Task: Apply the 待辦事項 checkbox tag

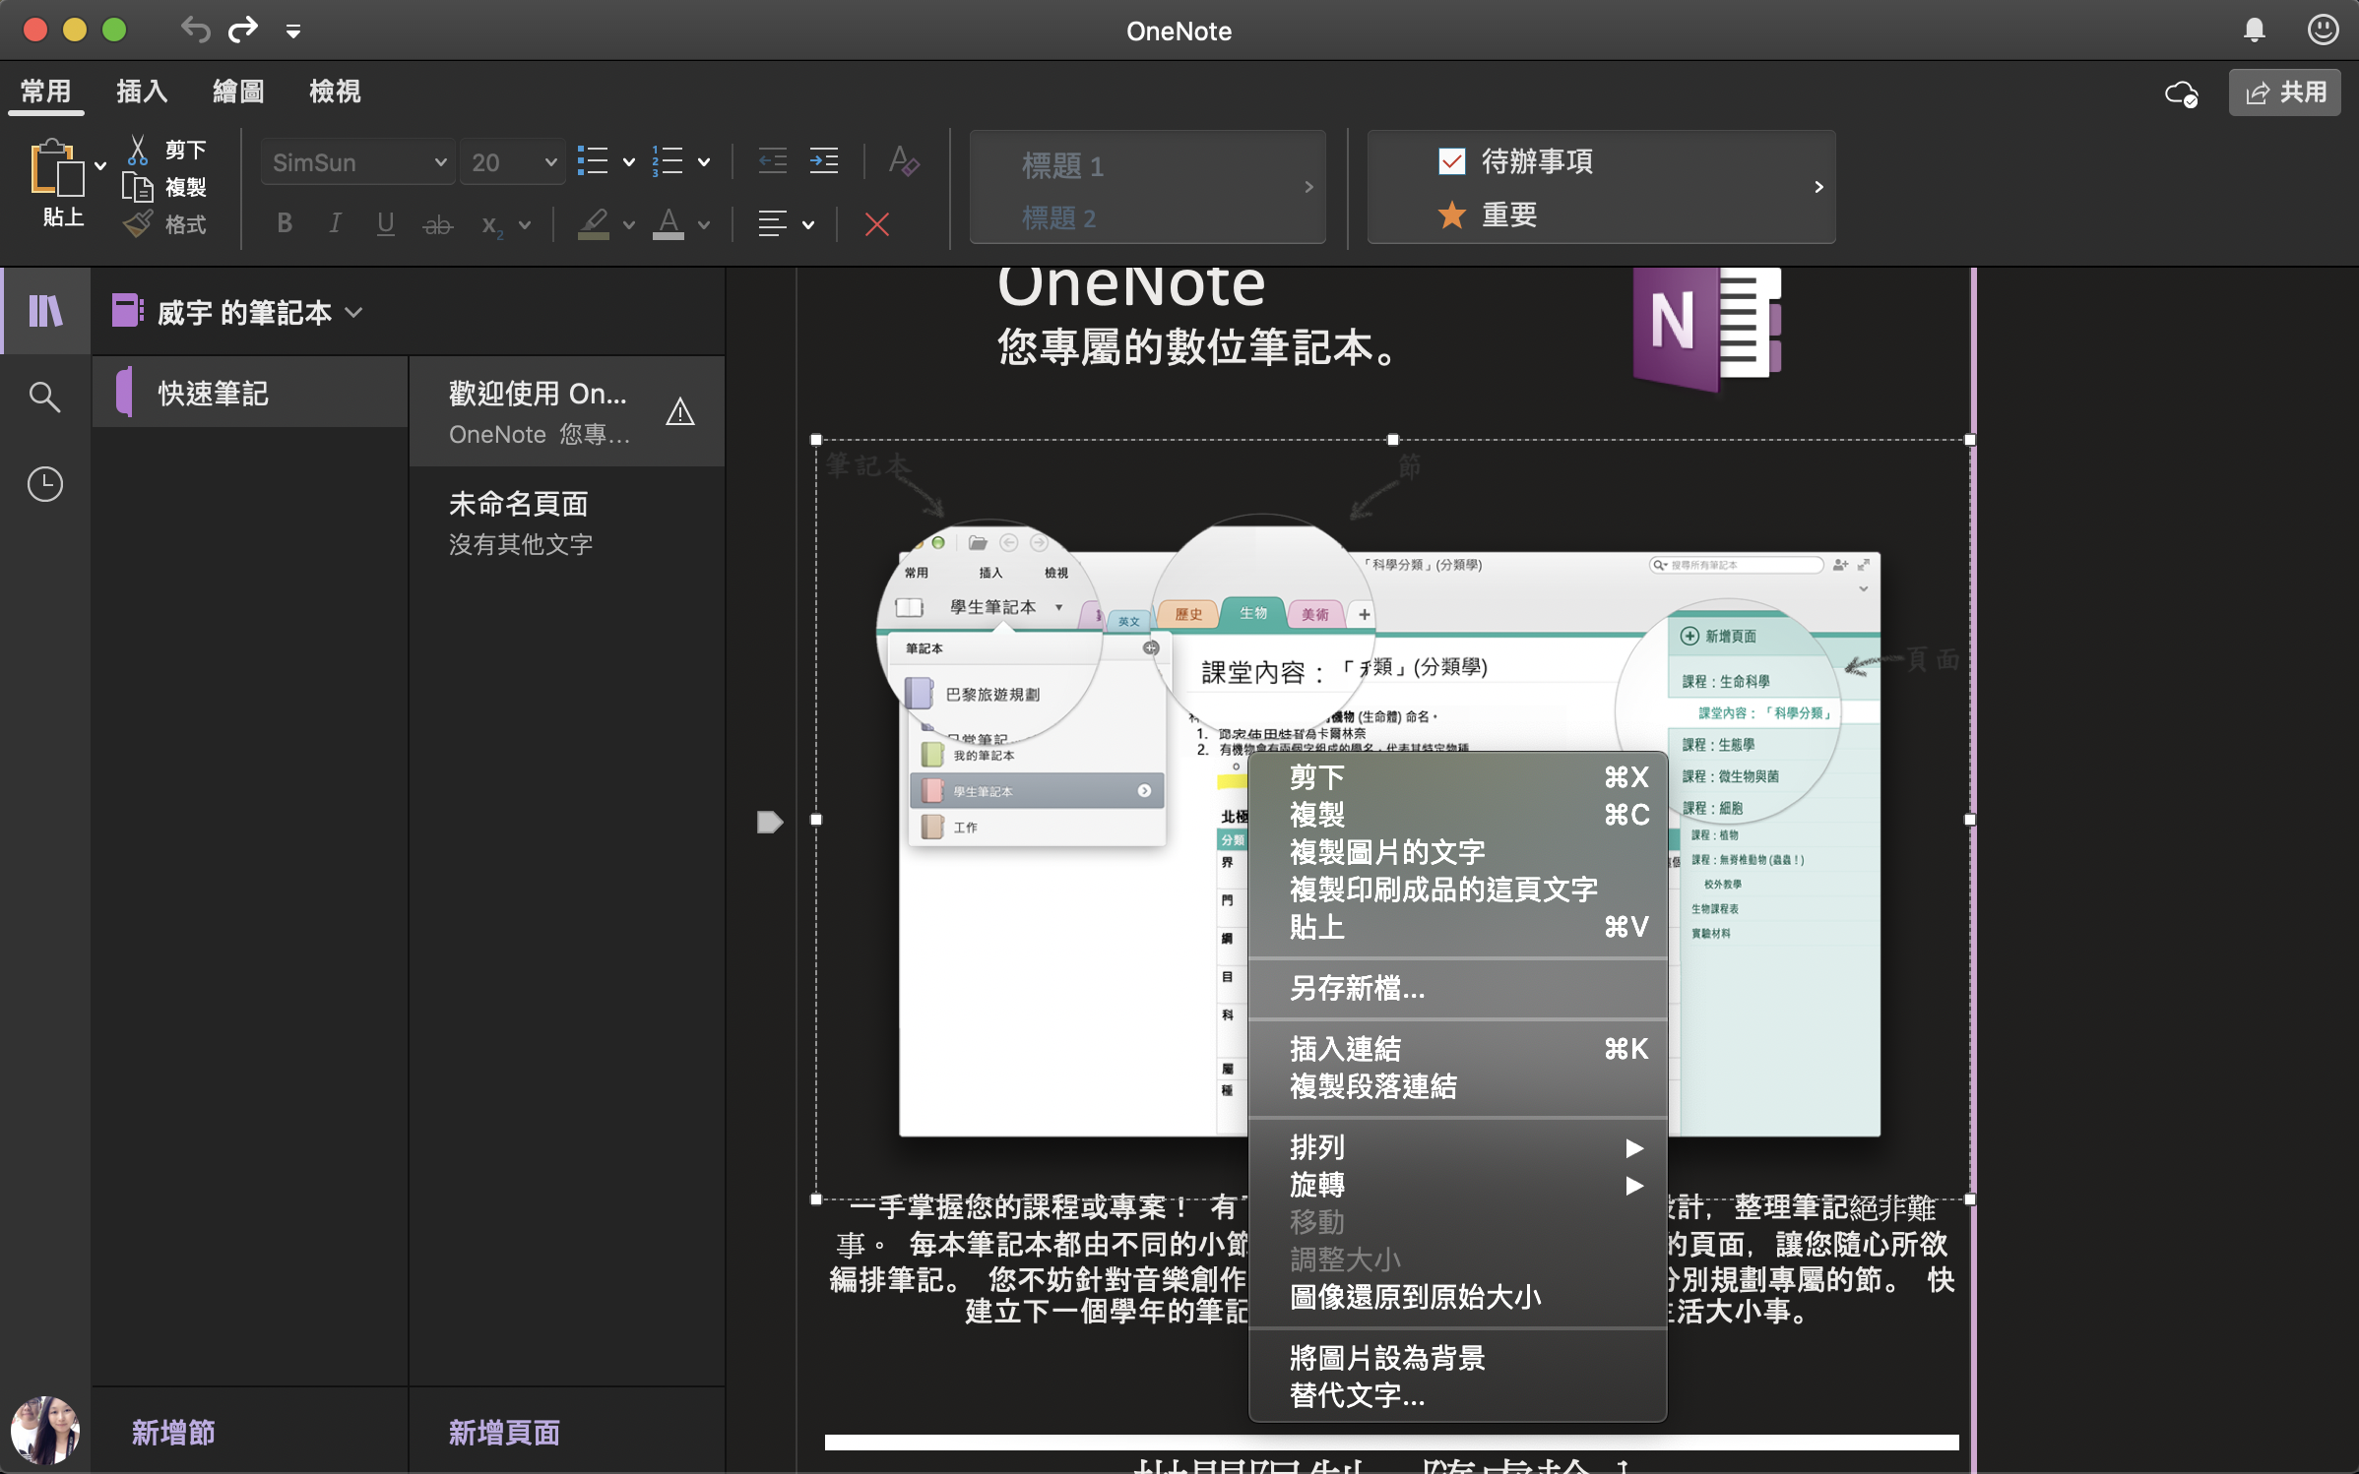Action: coord(1516,160)
